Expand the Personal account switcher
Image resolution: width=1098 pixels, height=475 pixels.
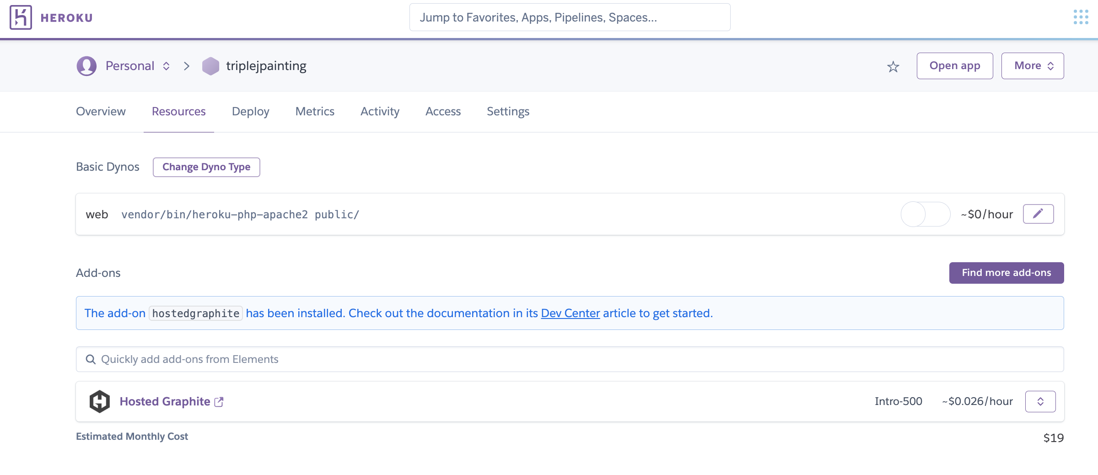(x=167, y=66)
